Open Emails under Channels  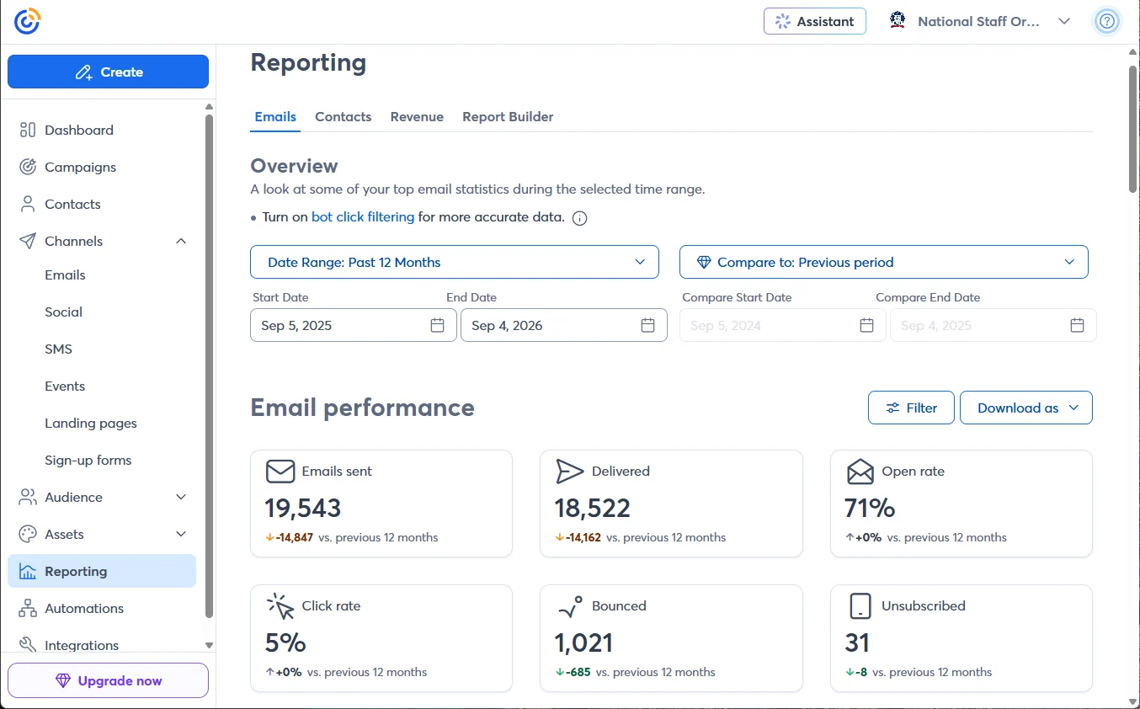pyautogui.click(x=65, y=275)
